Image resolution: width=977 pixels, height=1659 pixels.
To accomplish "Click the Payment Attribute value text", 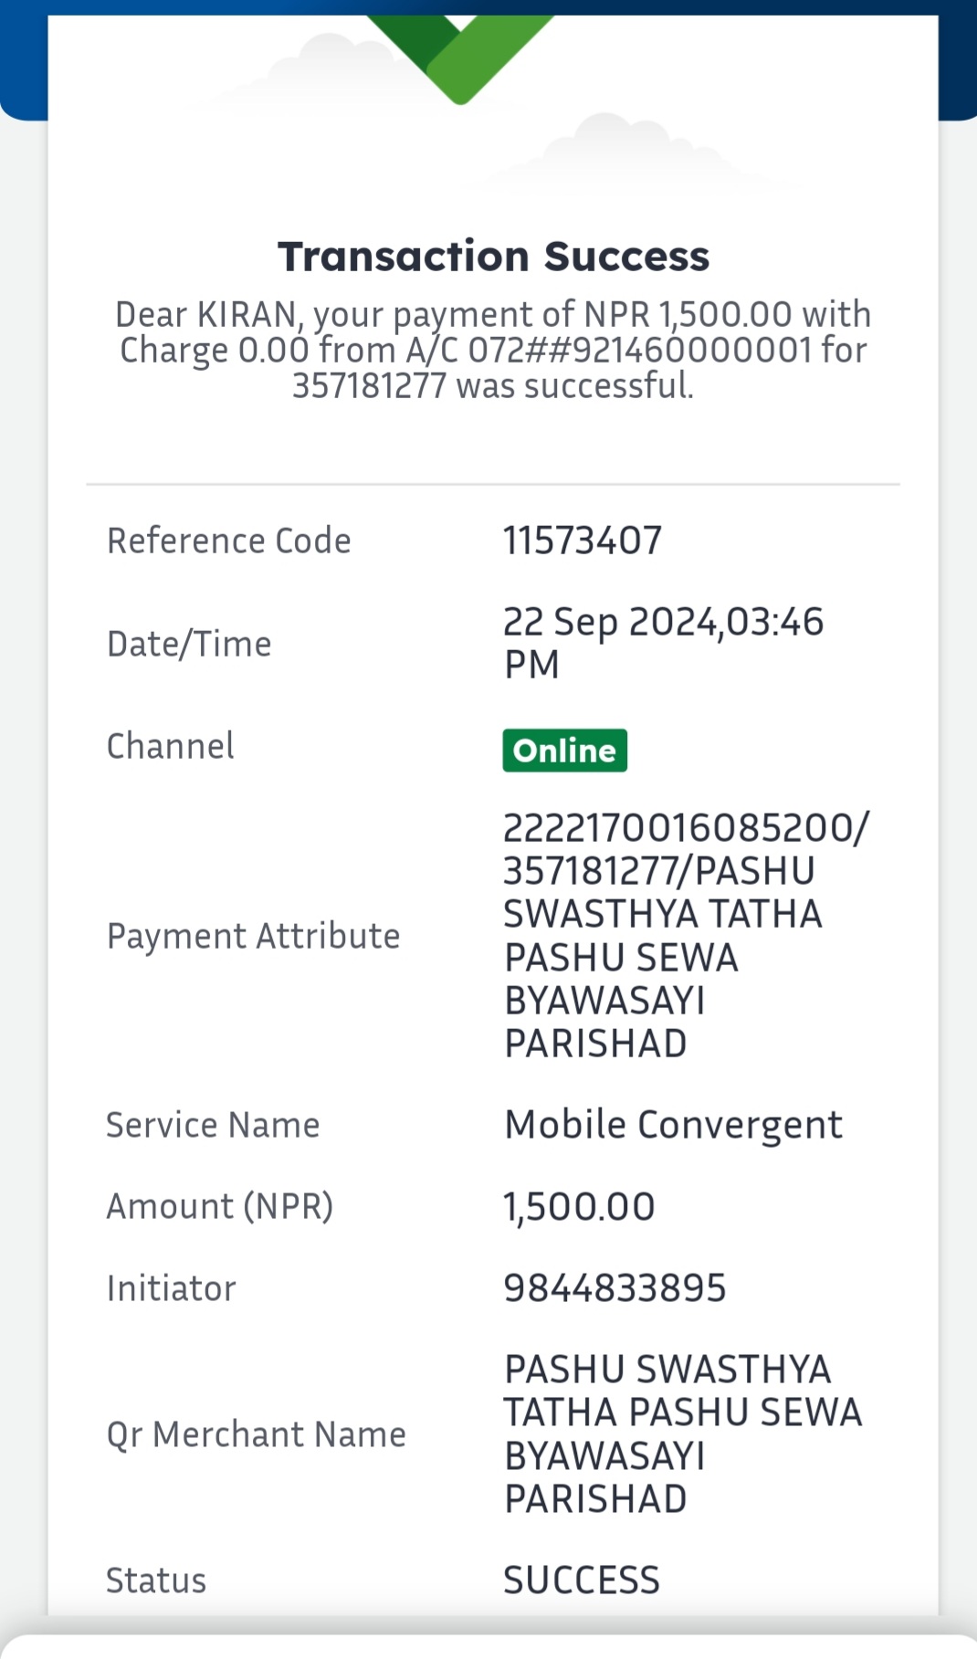I will [686, 936].
